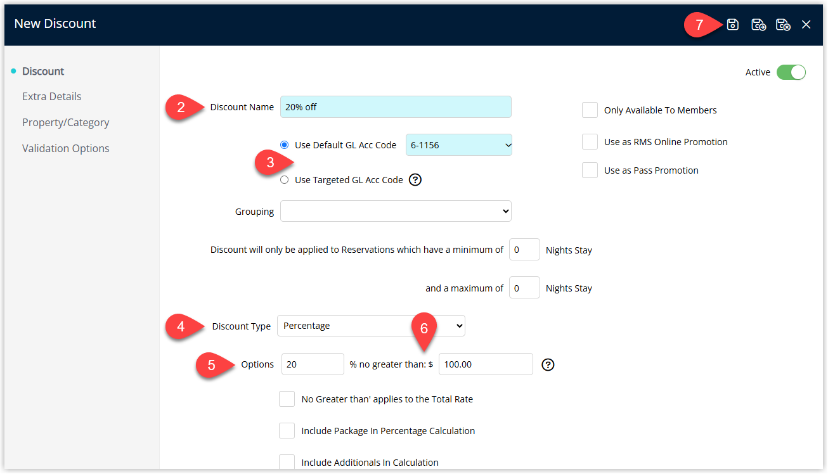Go to the Validation Options section
Screen dimensions: 828x474
66,148
